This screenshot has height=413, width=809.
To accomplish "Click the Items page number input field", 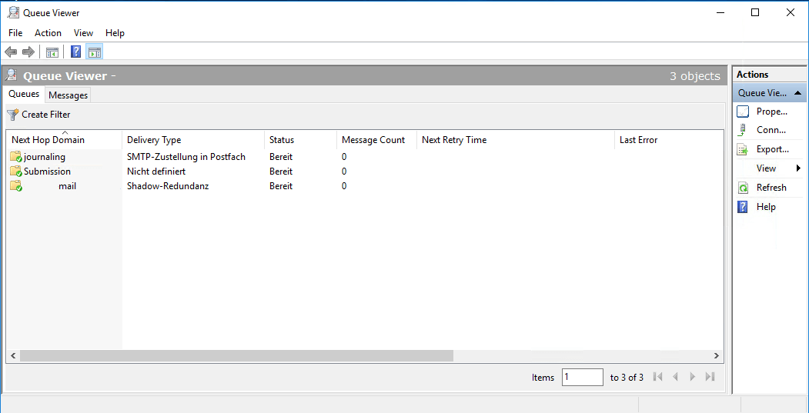I will click(x=582, y=377).
